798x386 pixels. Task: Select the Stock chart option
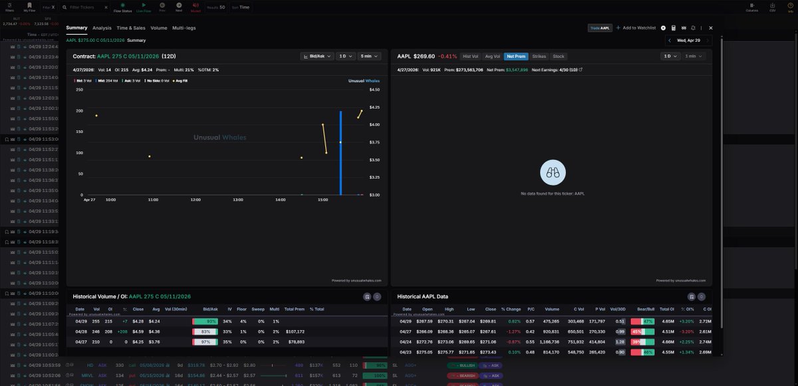coord(559,56)
